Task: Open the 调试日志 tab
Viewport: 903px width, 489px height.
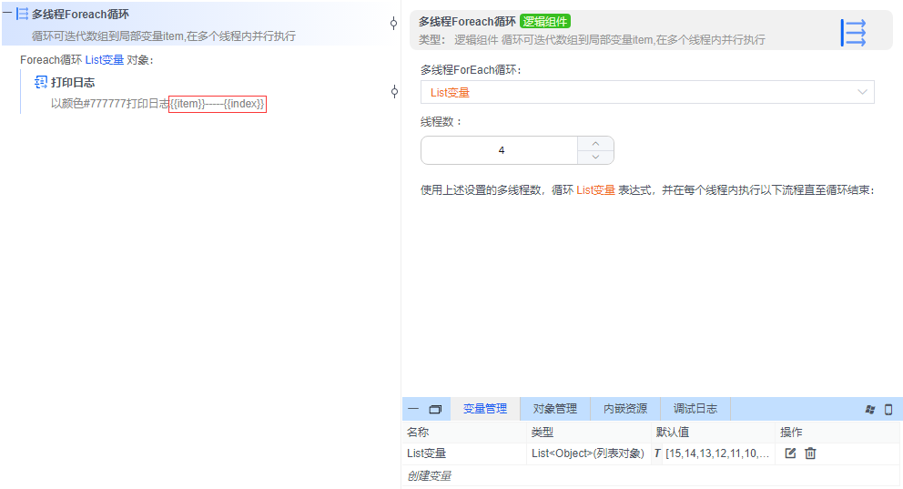Action: [695, 409]
